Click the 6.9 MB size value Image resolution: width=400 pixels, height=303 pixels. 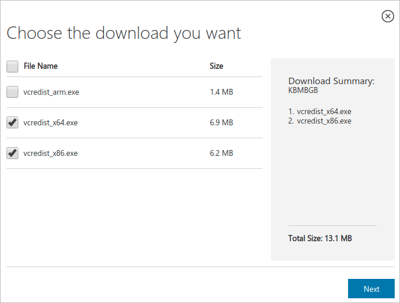221,123
